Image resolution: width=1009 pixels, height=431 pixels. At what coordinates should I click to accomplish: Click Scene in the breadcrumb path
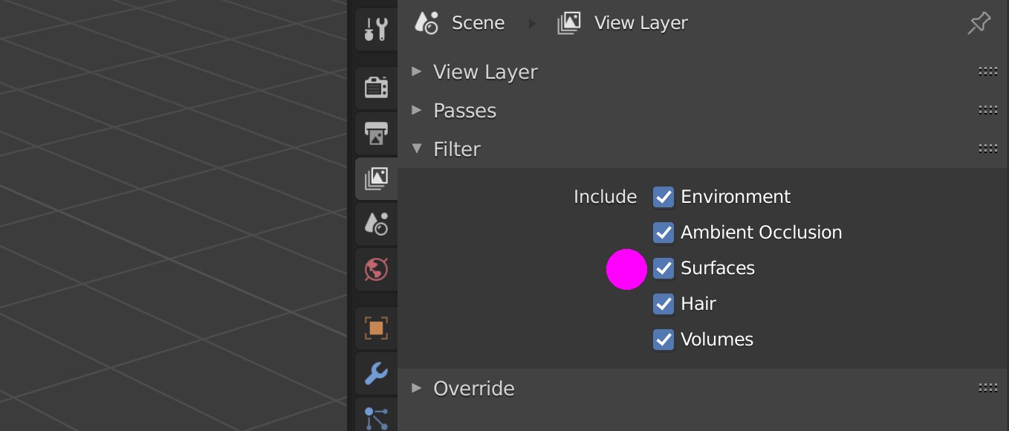tap(476, 22)
